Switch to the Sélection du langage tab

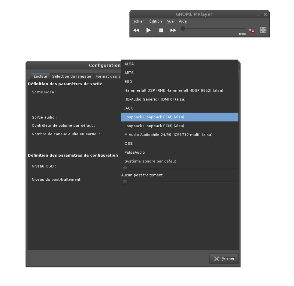71,76
